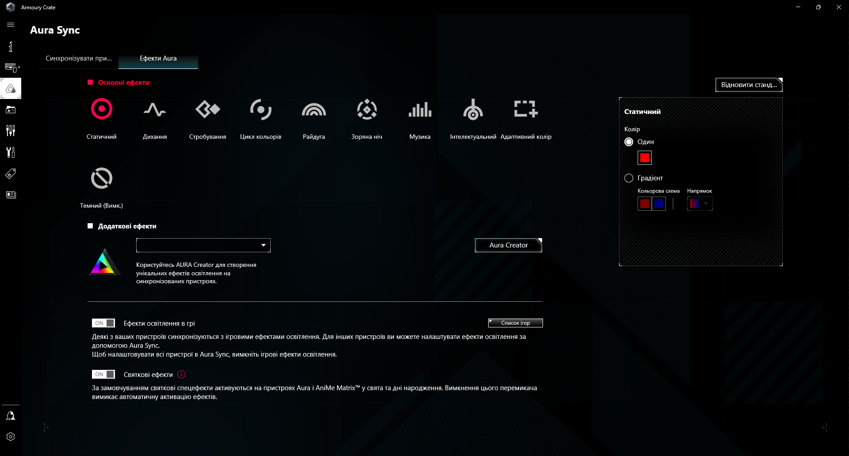
Task: Open the additional effects dropdown
Action: pyautogui.click(x=203, y=245)
